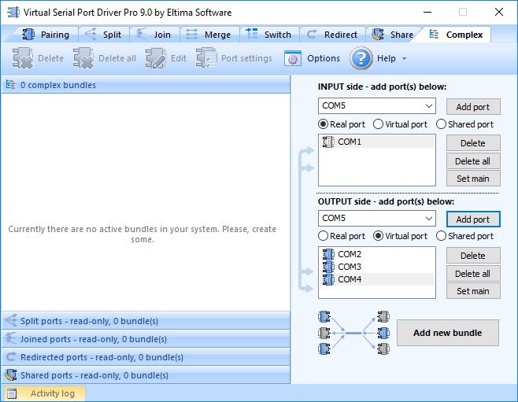Click the blue Help question-mark icon
The width and height of the screenshot is (518, 402).
(x=361, y=58)
